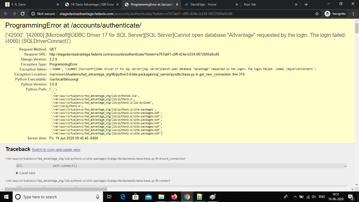View the Not secure site info
This screenshot has width=359, height=202.
pos(43,14)
